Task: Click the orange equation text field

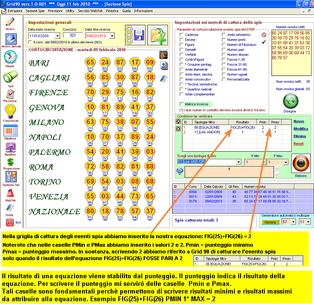Action: tap(229, 172)
